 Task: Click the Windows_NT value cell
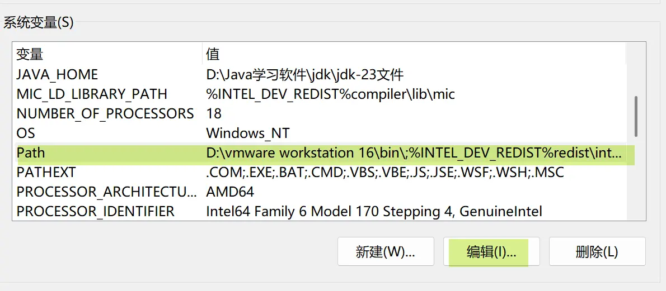[247, 133]
